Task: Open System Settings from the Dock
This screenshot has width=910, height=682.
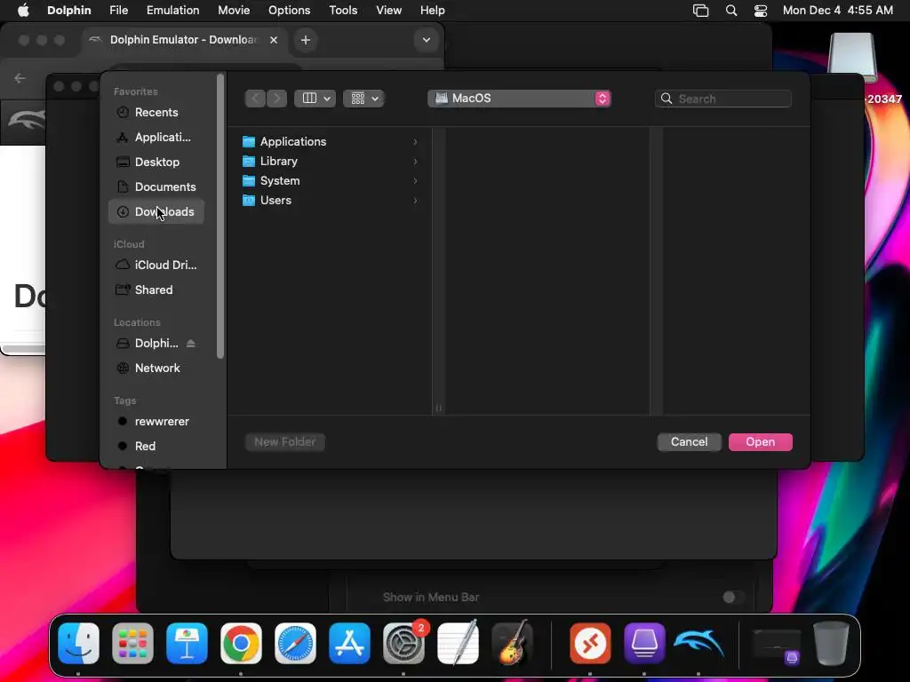Action: point(404,644)
